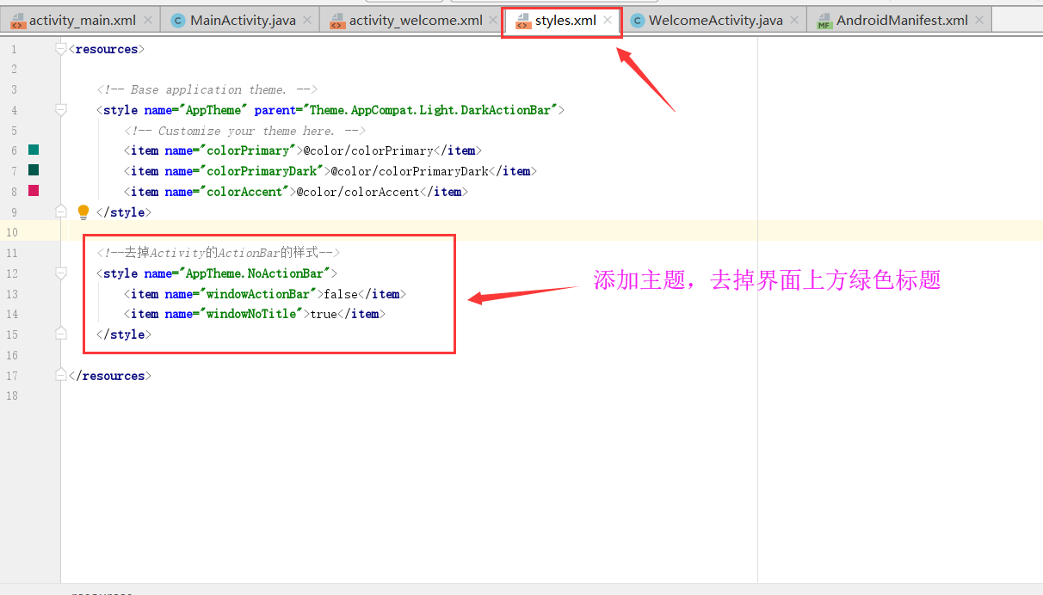Close the activity_main.xml tab
Image resolution: width=1043 pixels, height=595 pixels.
(148, 20)
